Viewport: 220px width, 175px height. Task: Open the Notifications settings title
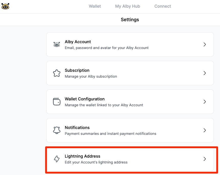(77, 127)
